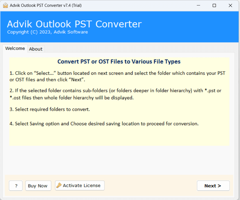The image size is (240, 200).
Task: Click instruction step 1 about 'Select...' button
Action: [117, 76]
